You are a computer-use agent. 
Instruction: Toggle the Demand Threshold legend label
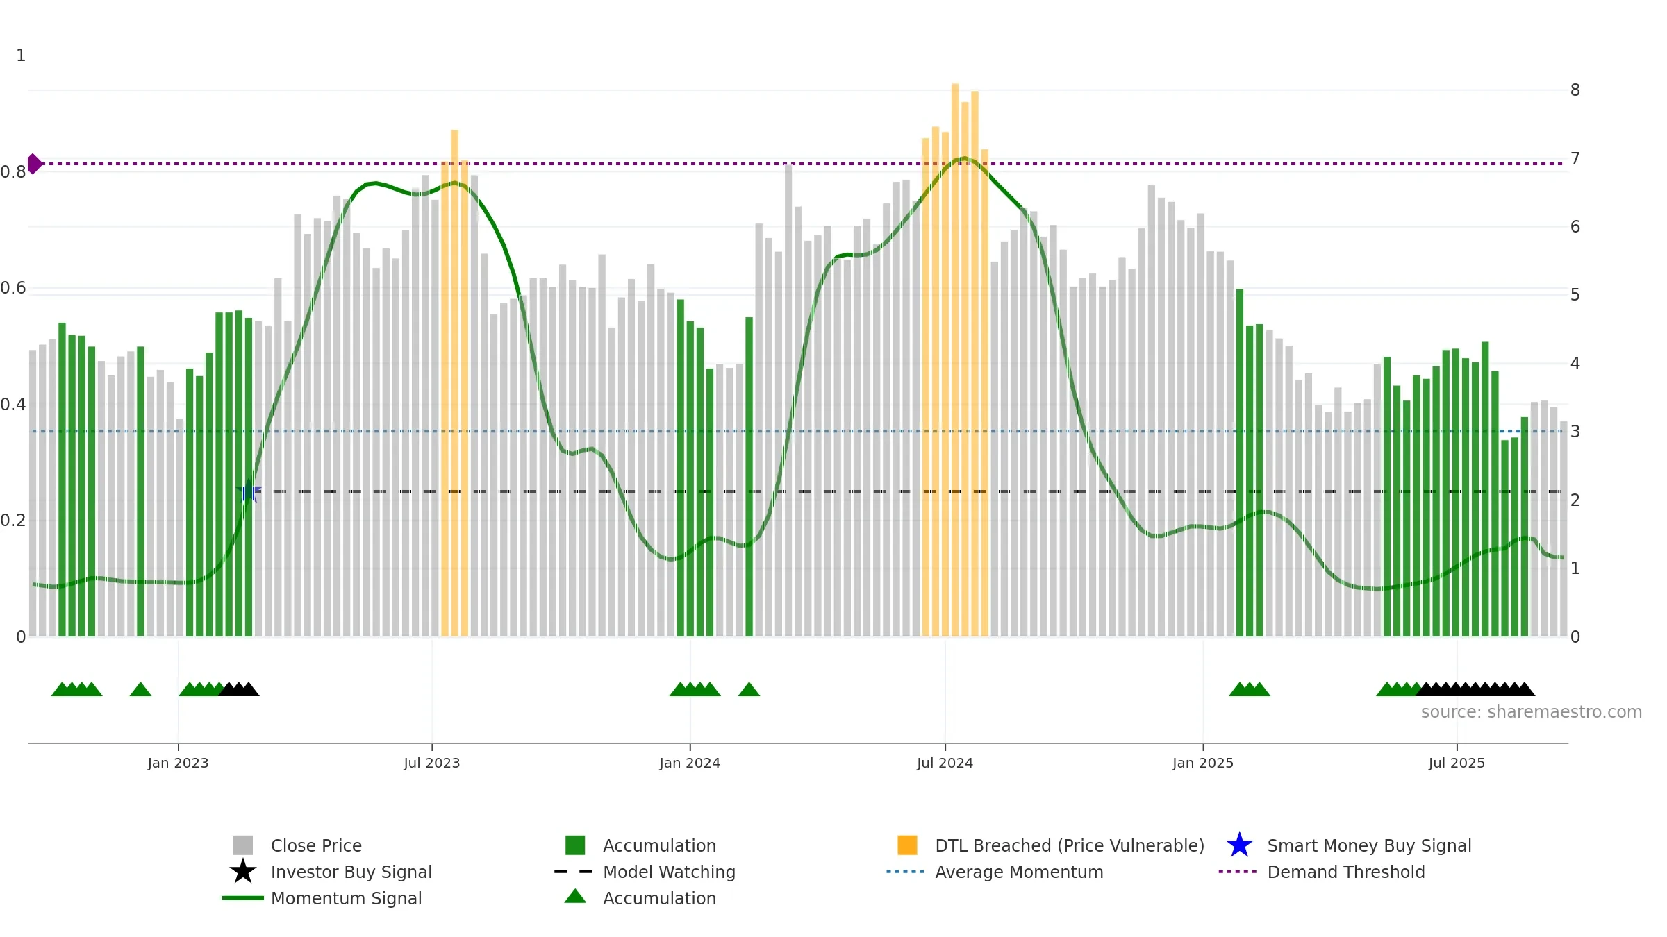tap(1345, 872)
